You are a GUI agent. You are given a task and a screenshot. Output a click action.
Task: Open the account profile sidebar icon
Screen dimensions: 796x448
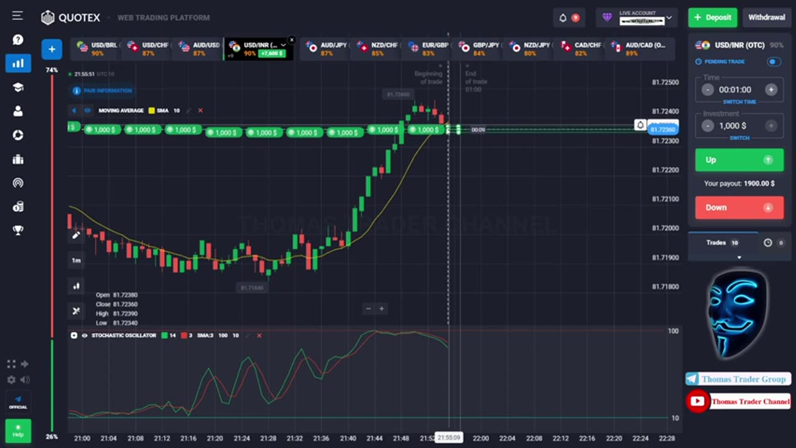(18, 111)
